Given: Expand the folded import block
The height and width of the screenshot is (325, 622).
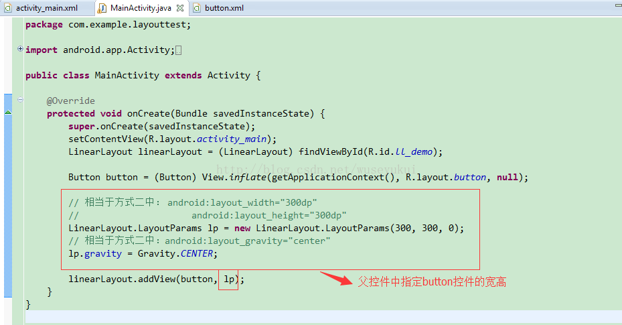Looking at the screenshot, I should [20, 49].
